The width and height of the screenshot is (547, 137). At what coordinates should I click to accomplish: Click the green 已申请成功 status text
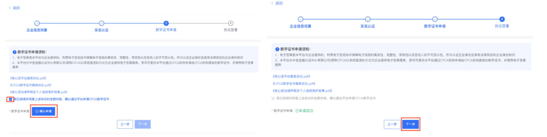tap(304, 111)
